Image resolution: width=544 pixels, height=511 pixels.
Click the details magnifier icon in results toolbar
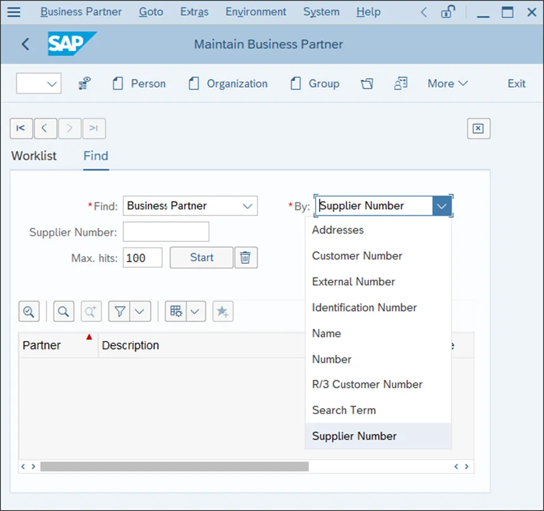pyautogui.click(x=29, y=311)
